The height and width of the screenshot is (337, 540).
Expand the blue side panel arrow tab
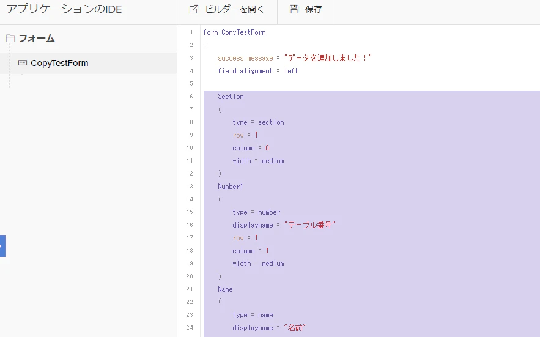tap(2, 246)
